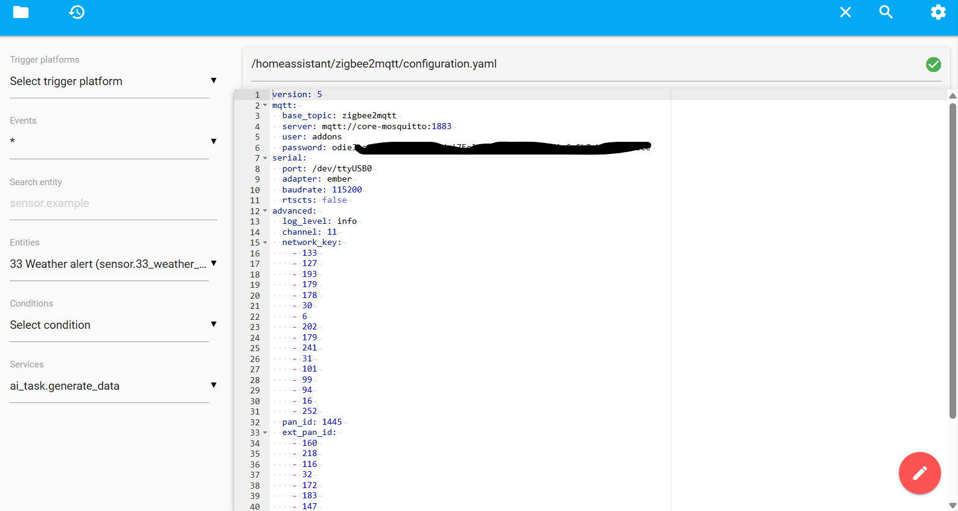Image resolution: width=958 pixels, height=511 pixels.
Task: Click the X close icon in header
Action: (x=845, y=12)
